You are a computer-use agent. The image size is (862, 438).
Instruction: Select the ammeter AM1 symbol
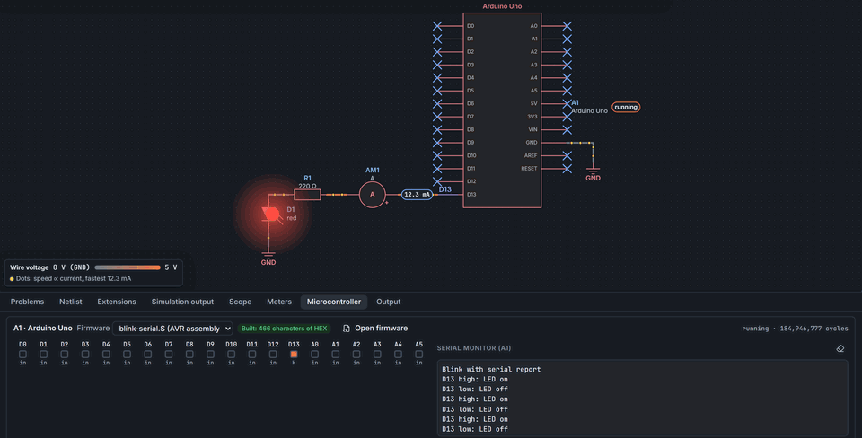pos(372,194)
